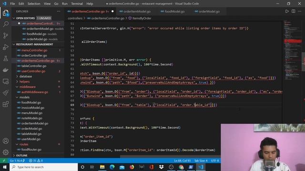This screenshot has width=305, height=171.
Task: Click the Windows search box
Action: click(x=43, y=167)
